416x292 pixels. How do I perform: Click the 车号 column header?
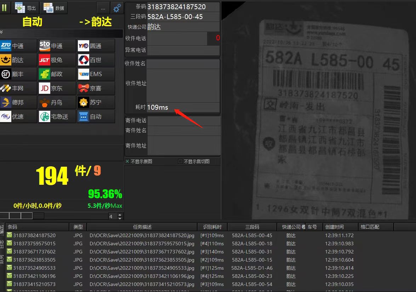(314, 227)
